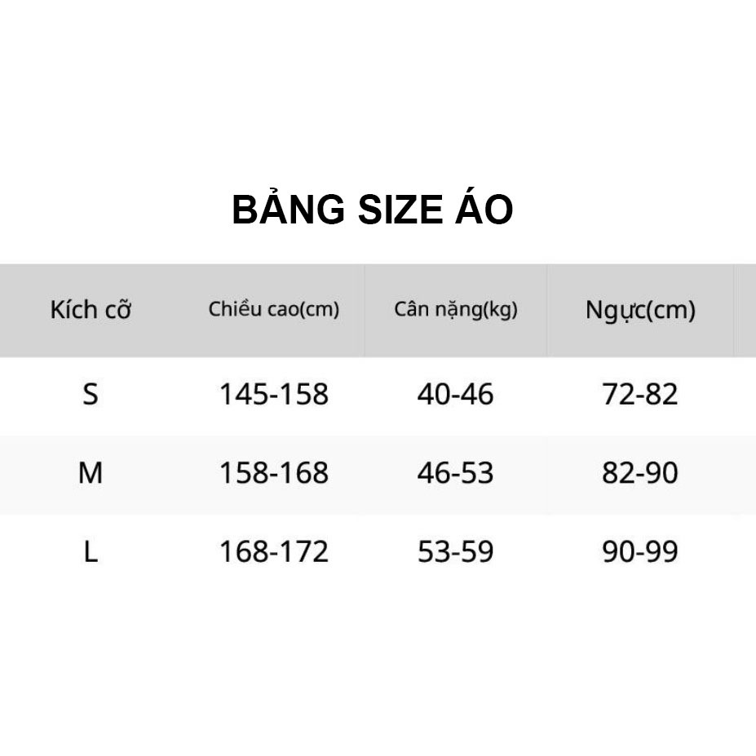Image resolution: width=756 pixels, height=756 pixels.
Task: Select the 145-158 height cell
Action: 274,394
